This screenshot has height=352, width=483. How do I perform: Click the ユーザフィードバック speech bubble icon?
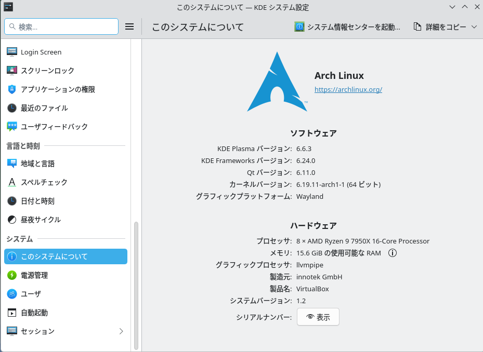click(11, 127)
